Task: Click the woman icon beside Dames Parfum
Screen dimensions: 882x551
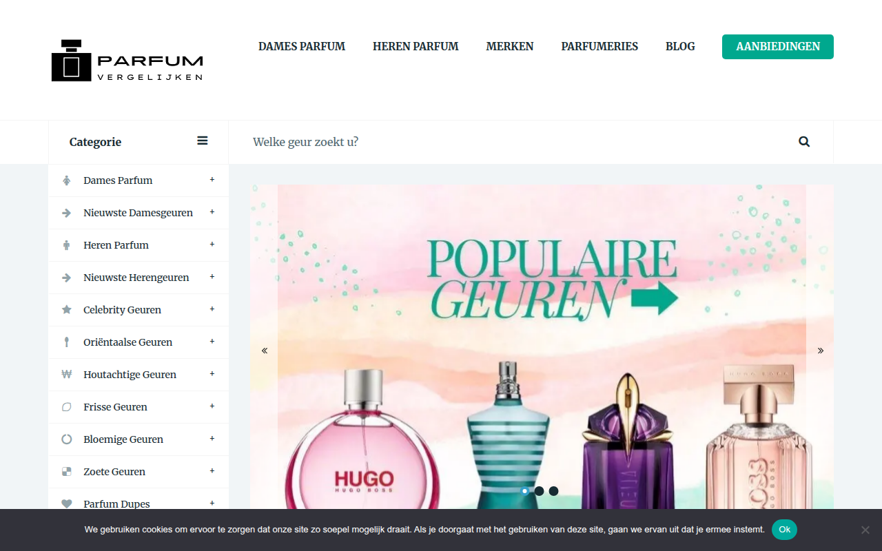Action: point(67,180)
